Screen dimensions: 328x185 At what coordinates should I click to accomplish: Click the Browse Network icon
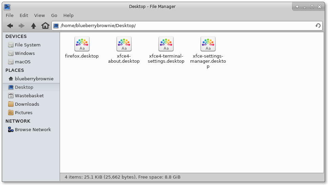[x=11, y=129]
